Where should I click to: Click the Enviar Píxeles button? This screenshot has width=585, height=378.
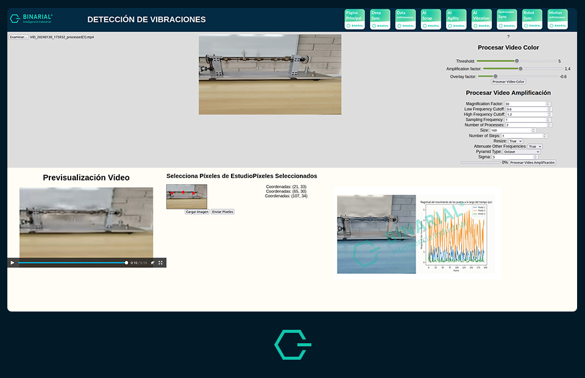[x=222, y=212]
